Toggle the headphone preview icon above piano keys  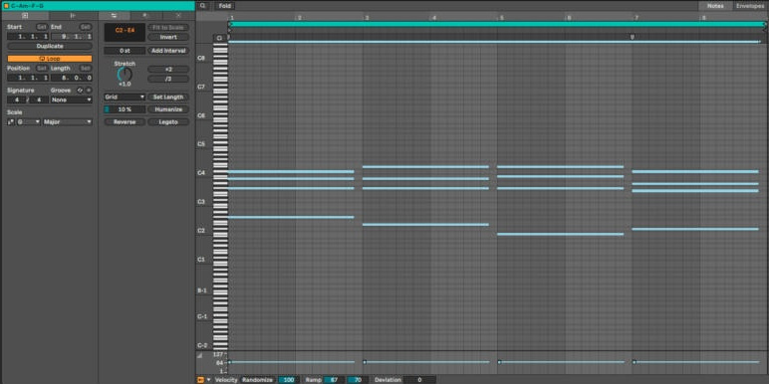tap(219, 38)
